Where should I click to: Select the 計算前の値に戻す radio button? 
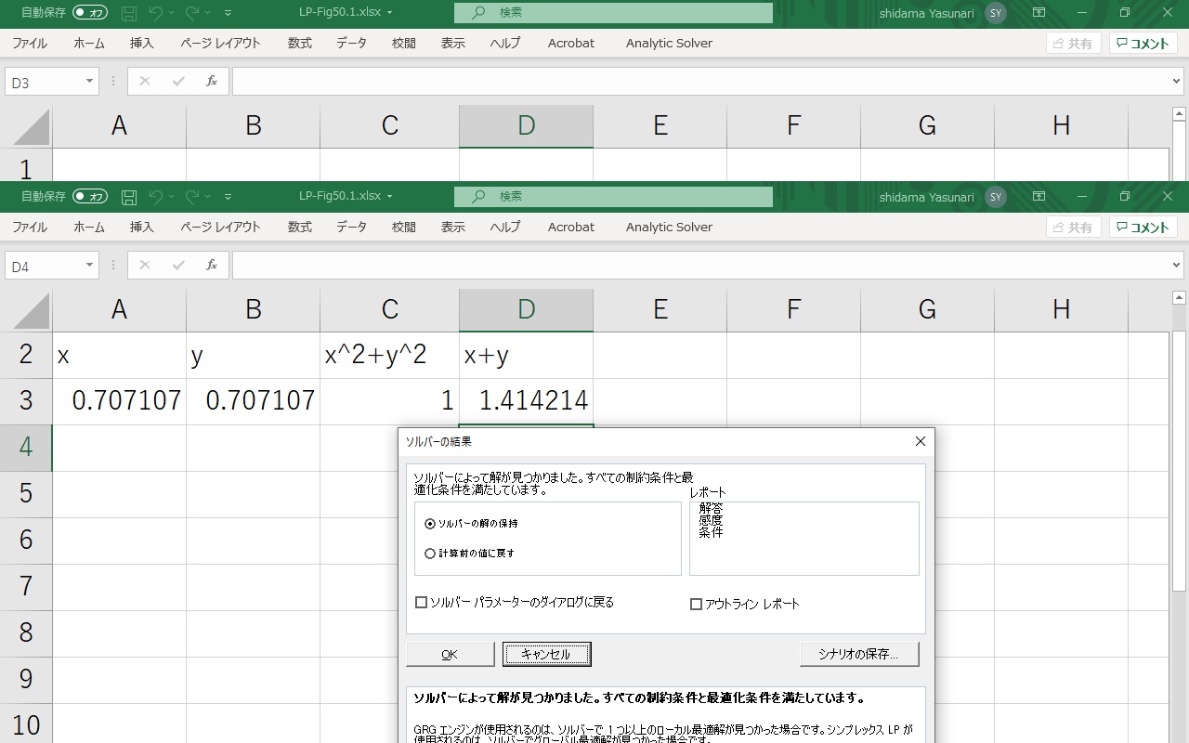[430, 554]
